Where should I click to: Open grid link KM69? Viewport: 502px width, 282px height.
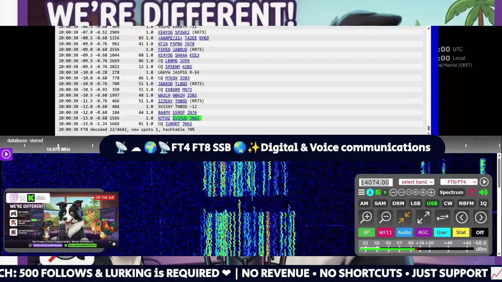coord(204,38)
